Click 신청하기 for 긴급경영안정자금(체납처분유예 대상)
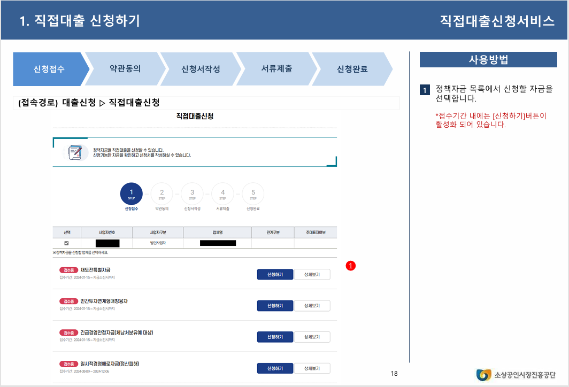569x387 pixels. coord(275,337)
